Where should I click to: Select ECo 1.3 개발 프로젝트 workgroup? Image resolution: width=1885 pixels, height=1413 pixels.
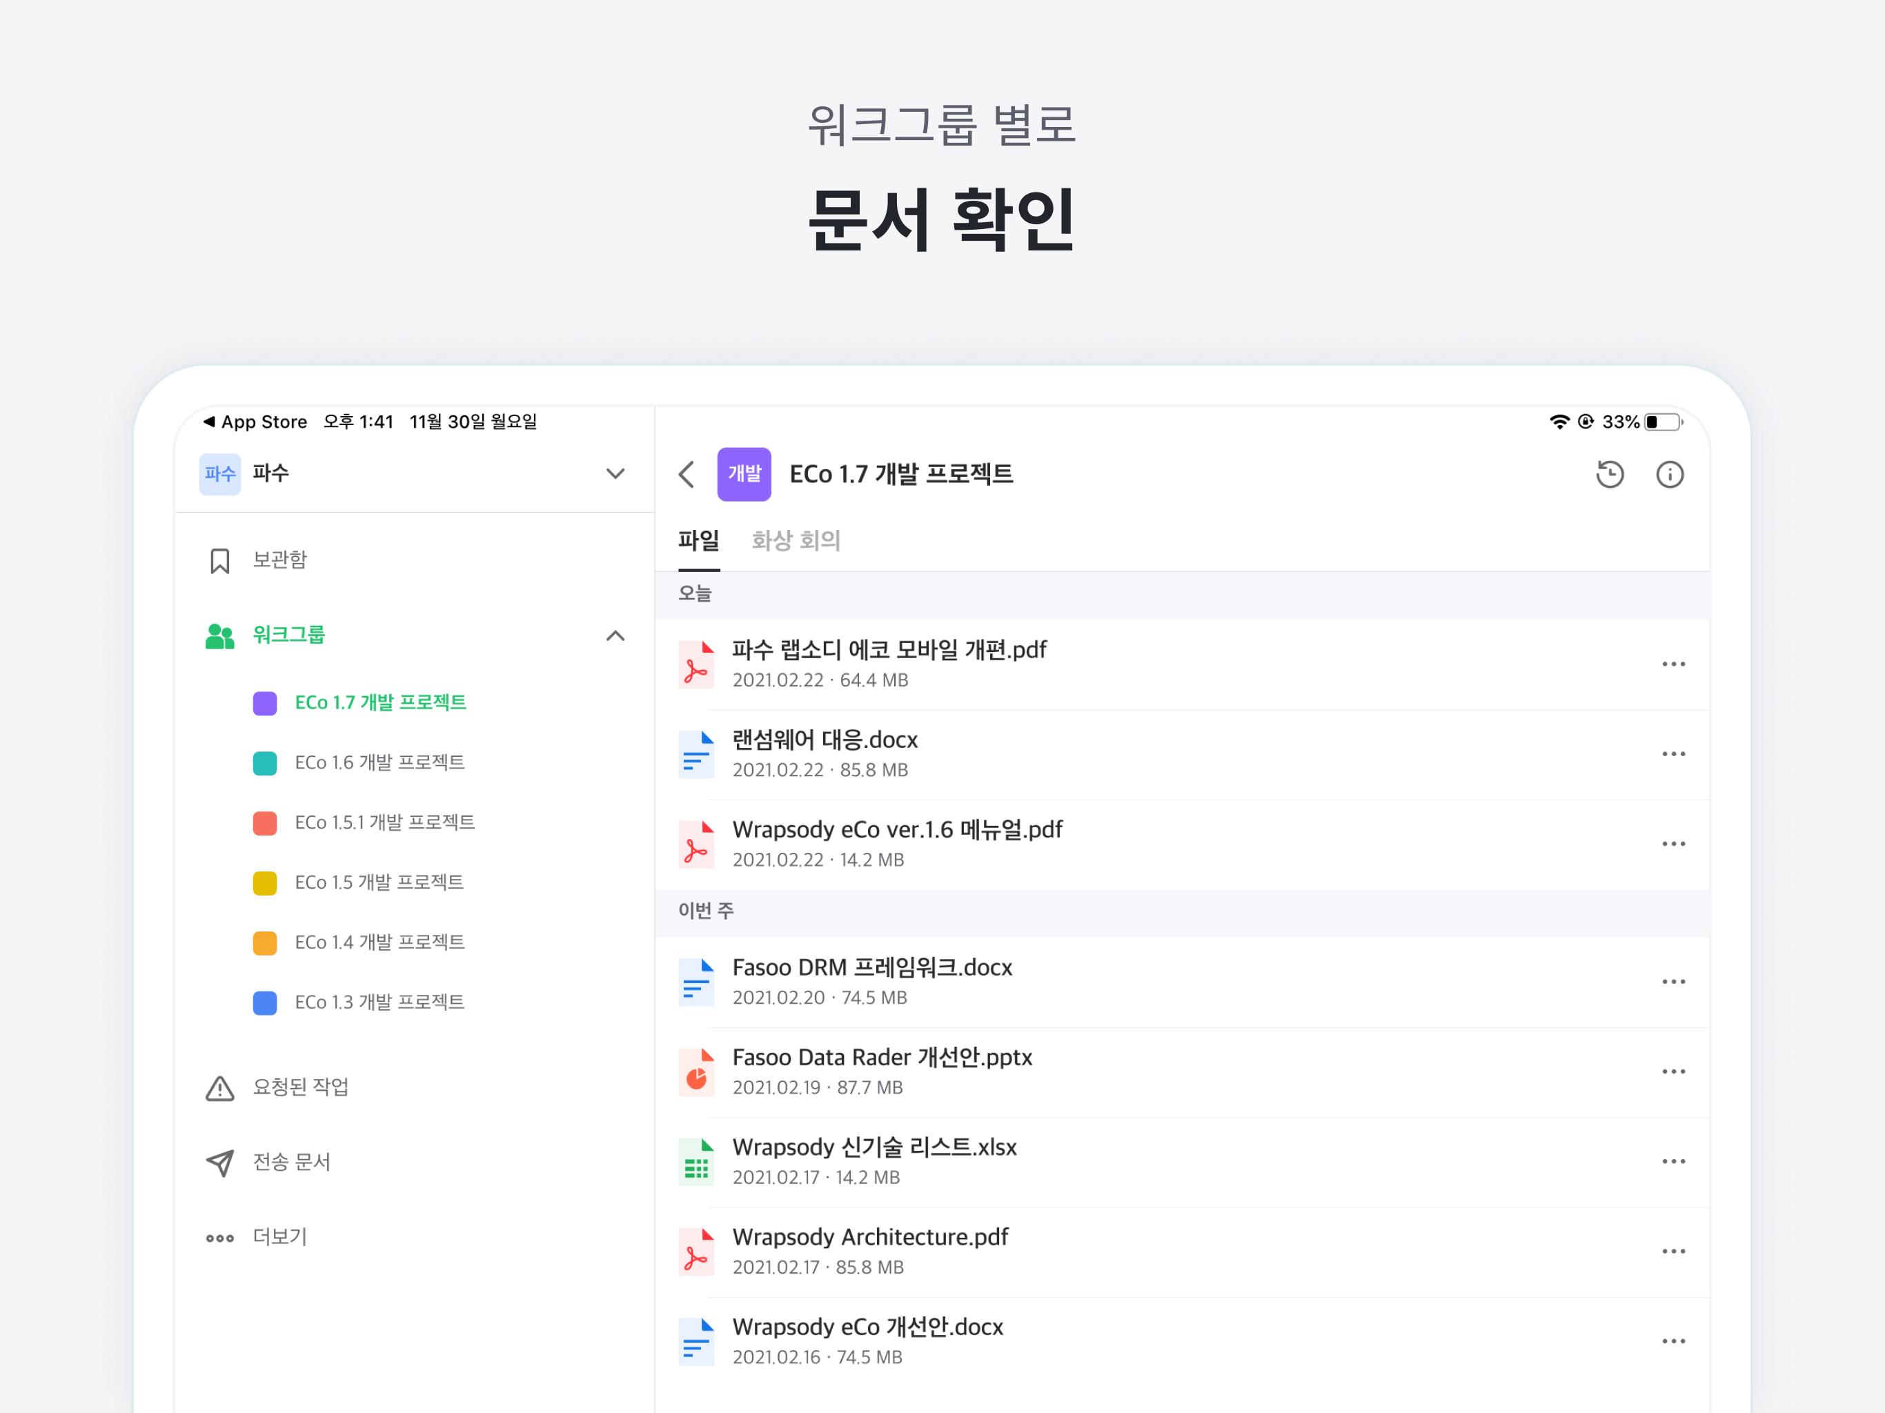[x=380, y=1002]
